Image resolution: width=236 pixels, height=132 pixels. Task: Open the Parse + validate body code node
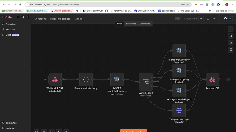(86, 79)
